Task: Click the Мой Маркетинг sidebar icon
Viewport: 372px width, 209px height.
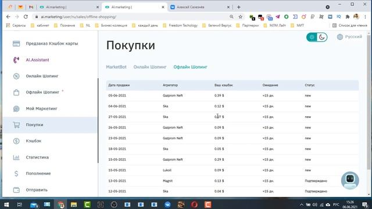Action: 16,109
